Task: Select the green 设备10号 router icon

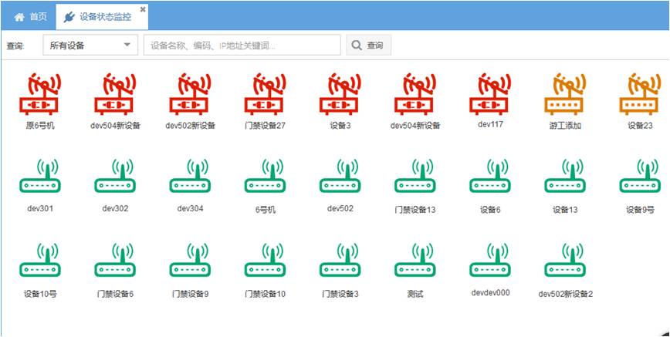Action: point(39,260)
